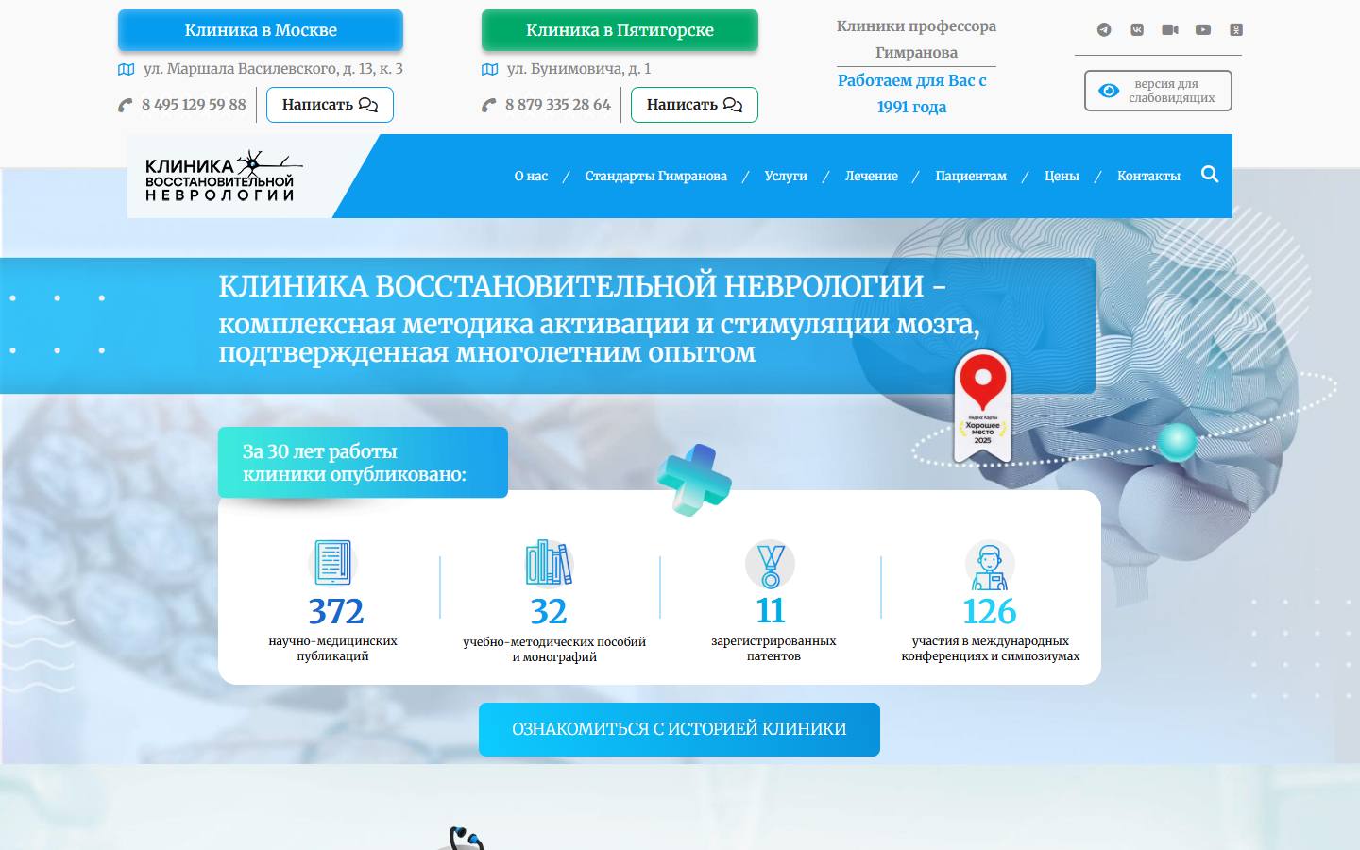Open the Yandex Maps 'Хорошее место 2025' badge

pos(983,407)
